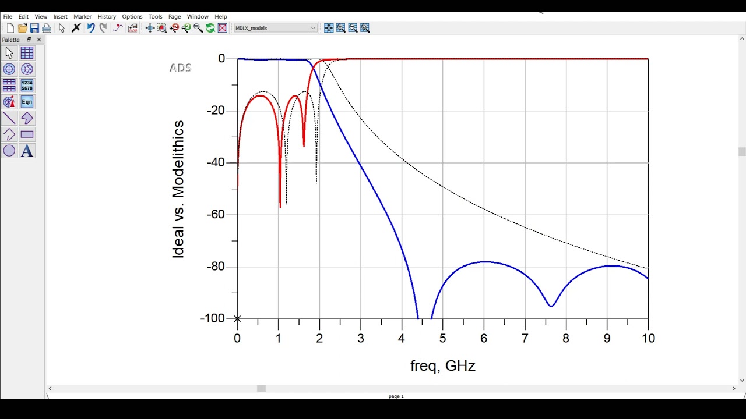746x419 pixels.
Task: Save the data display with floppy icon
Action: pos(34,28)
